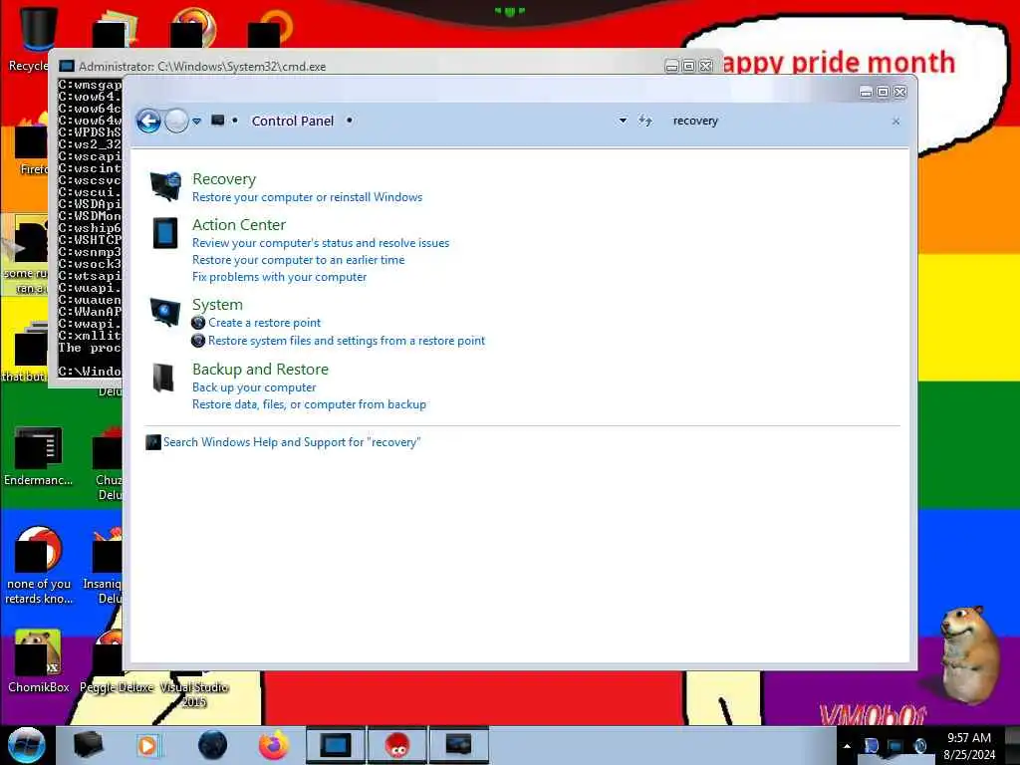
Task: Click the Back arrow in Control Panel
Action: tap(148, 121)
